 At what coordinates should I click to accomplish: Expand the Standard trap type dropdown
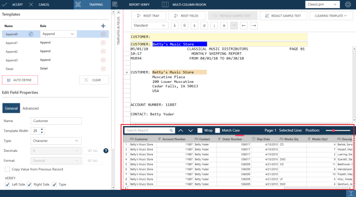tap(150, 26)
